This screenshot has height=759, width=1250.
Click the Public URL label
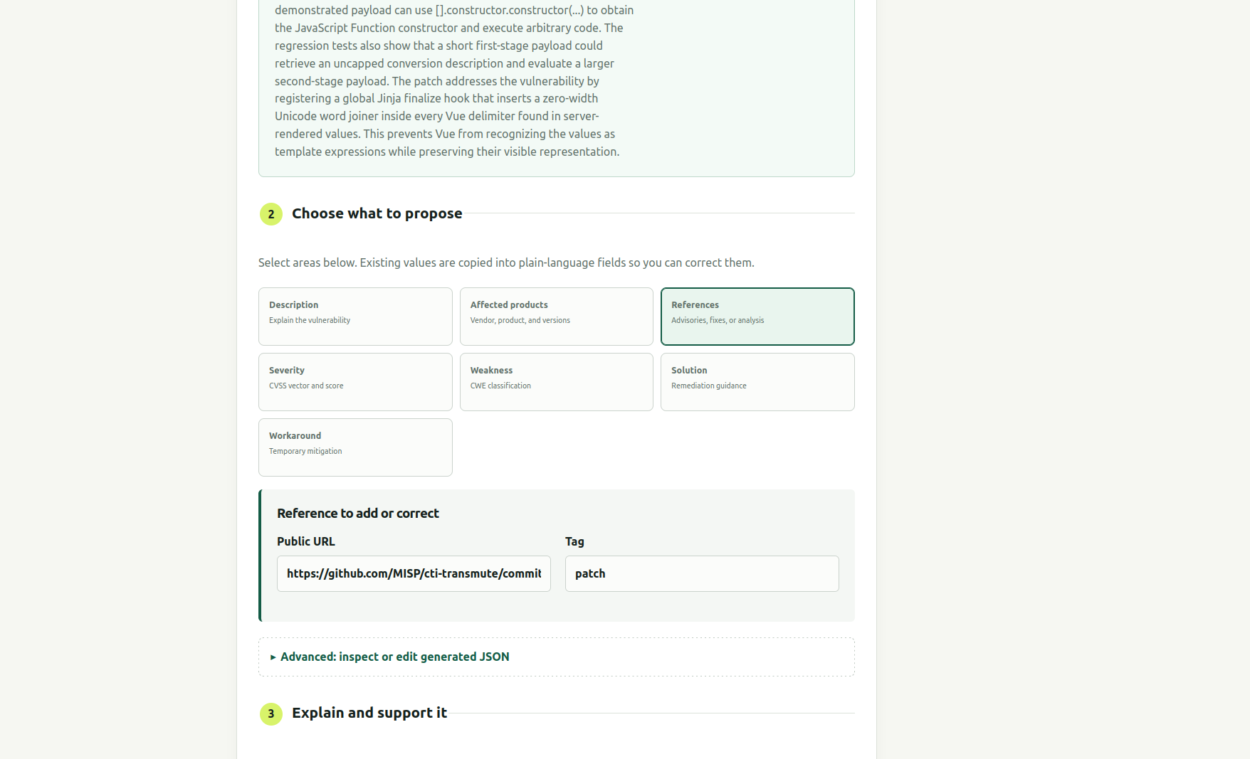(306, 541)
